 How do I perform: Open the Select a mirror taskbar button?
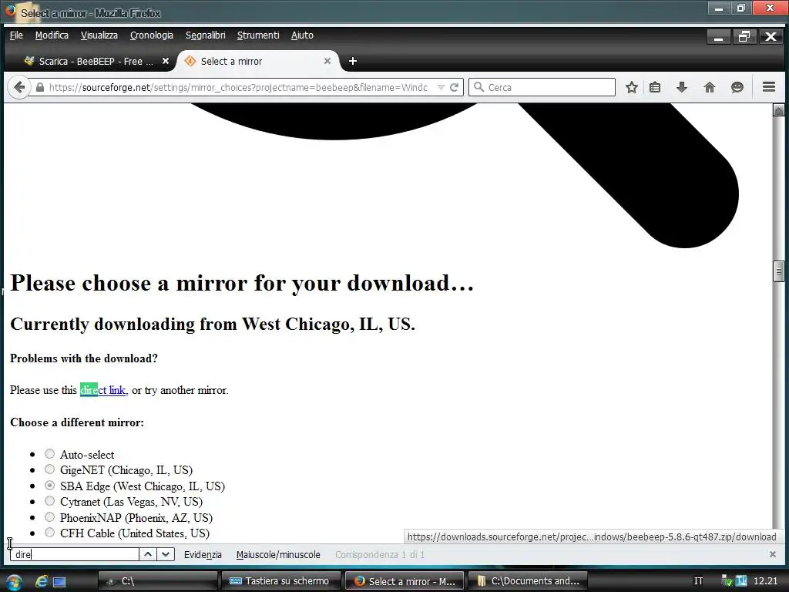click(404, 581)
